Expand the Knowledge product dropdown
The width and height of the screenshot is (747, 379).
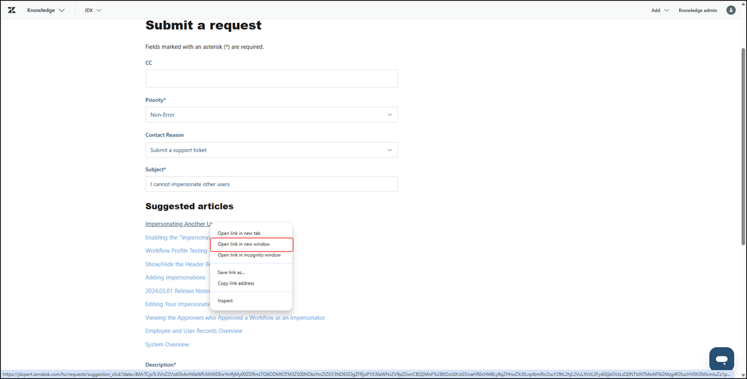(46, 11)
